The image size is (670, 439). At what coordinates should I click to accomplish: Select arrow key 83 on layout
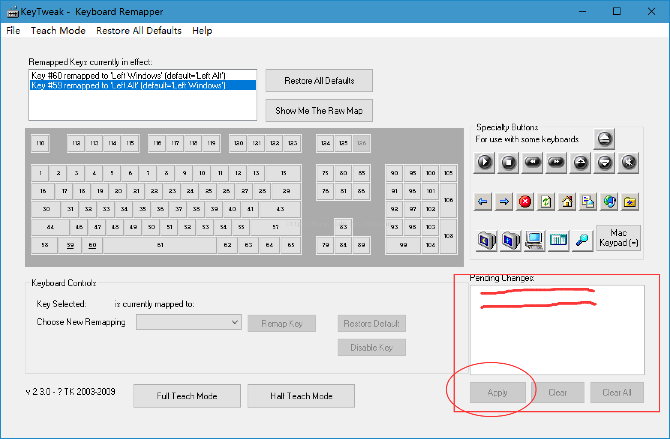coord(343,227)
